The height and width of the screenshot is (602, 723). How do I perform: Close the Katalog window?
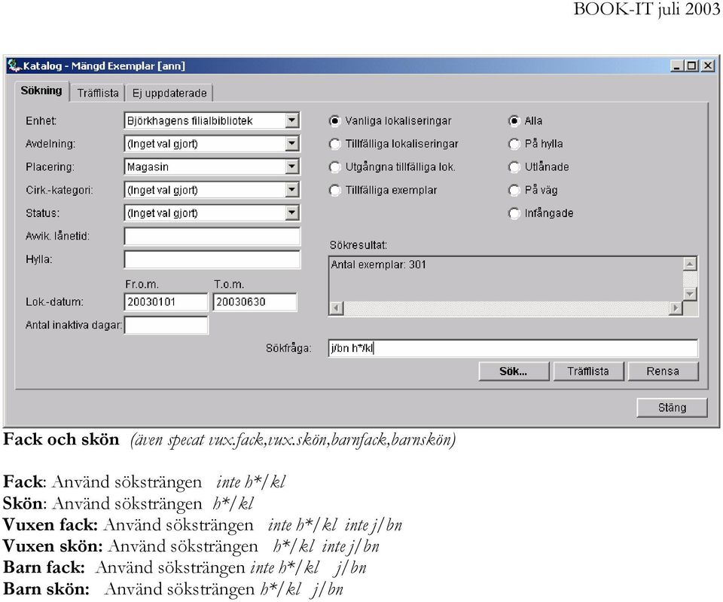(x=708, y=66)
